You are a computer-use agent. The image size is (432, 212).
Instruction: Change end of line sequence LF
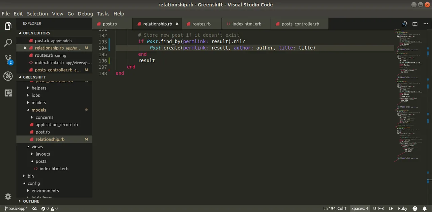click(x=391, y=209)
